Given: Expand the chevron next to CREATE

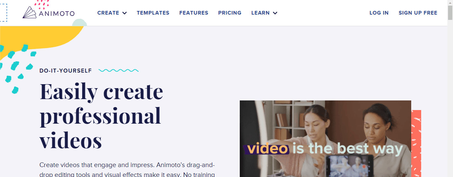Looking at the screenshot, I should (125, 13).
